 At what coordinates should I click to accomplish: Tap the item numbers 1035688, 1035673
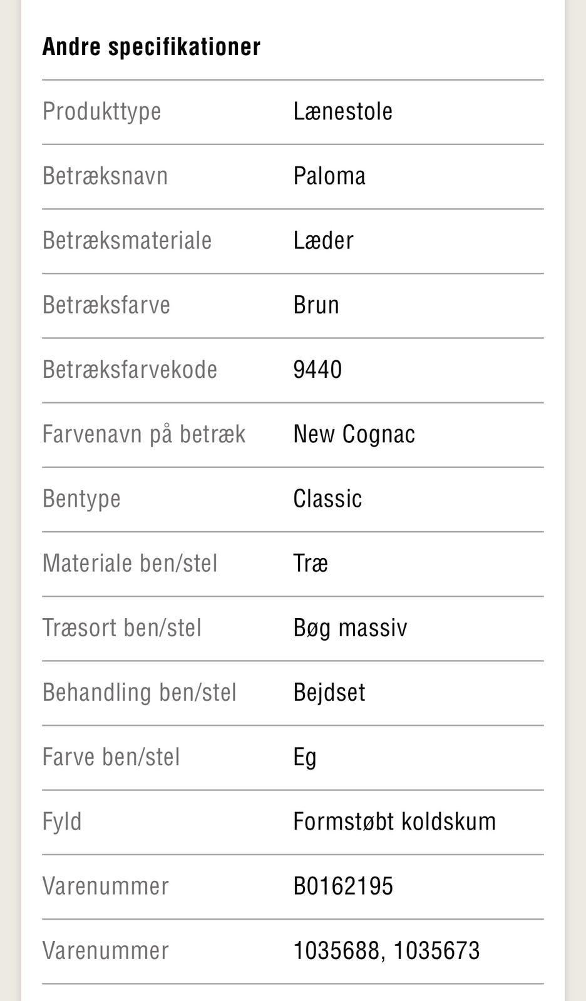coord(386,950)
